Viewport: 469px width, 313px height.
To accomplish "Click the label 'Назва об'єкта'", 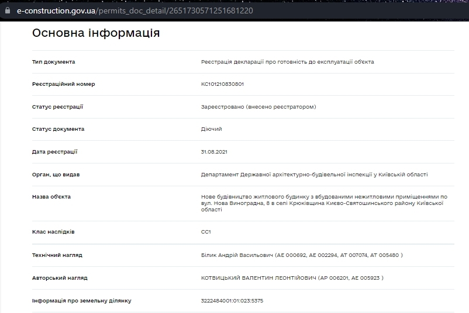I will click(51, 197).
